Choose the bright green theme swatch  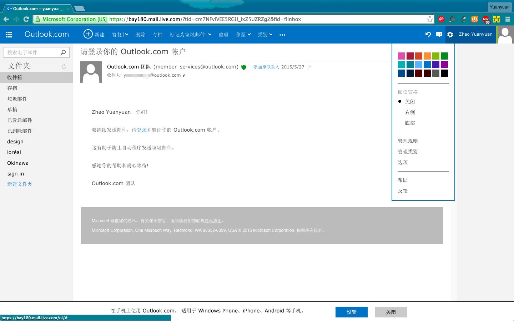click(x=436, y=56)
